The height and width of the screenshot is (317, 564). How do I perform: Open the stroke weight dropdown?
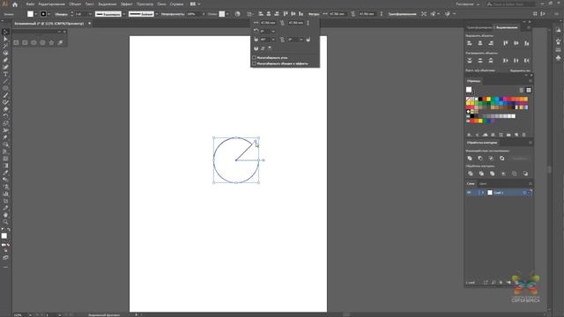(x=90, y=14)
